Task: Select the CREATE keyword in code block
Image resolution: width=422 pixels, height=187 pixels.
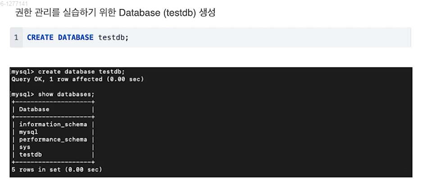Action: click(40, 37)
